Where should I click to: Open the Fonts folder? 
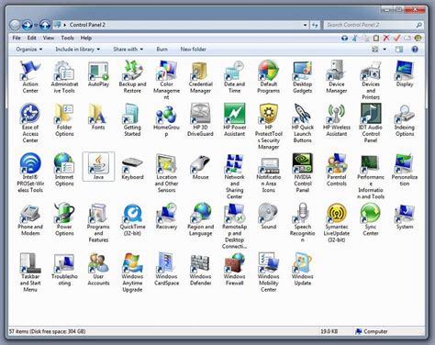pos(98,117)
